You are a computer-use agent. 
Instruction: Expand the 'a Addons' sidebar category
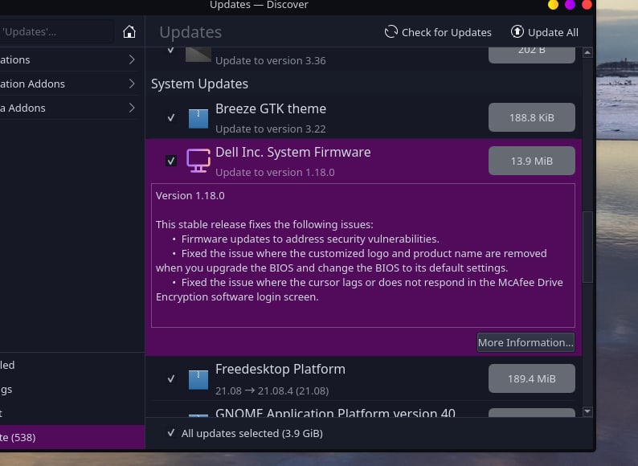[69, 108]
